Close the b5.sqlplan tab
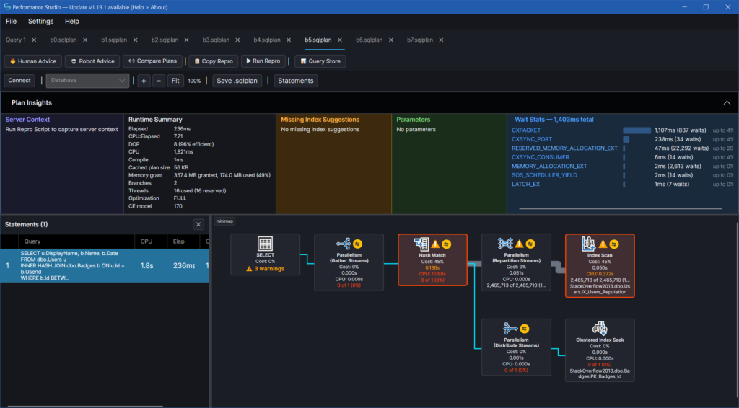The width and height of the screenshot is (739, 408). click(x=340, y=40)
